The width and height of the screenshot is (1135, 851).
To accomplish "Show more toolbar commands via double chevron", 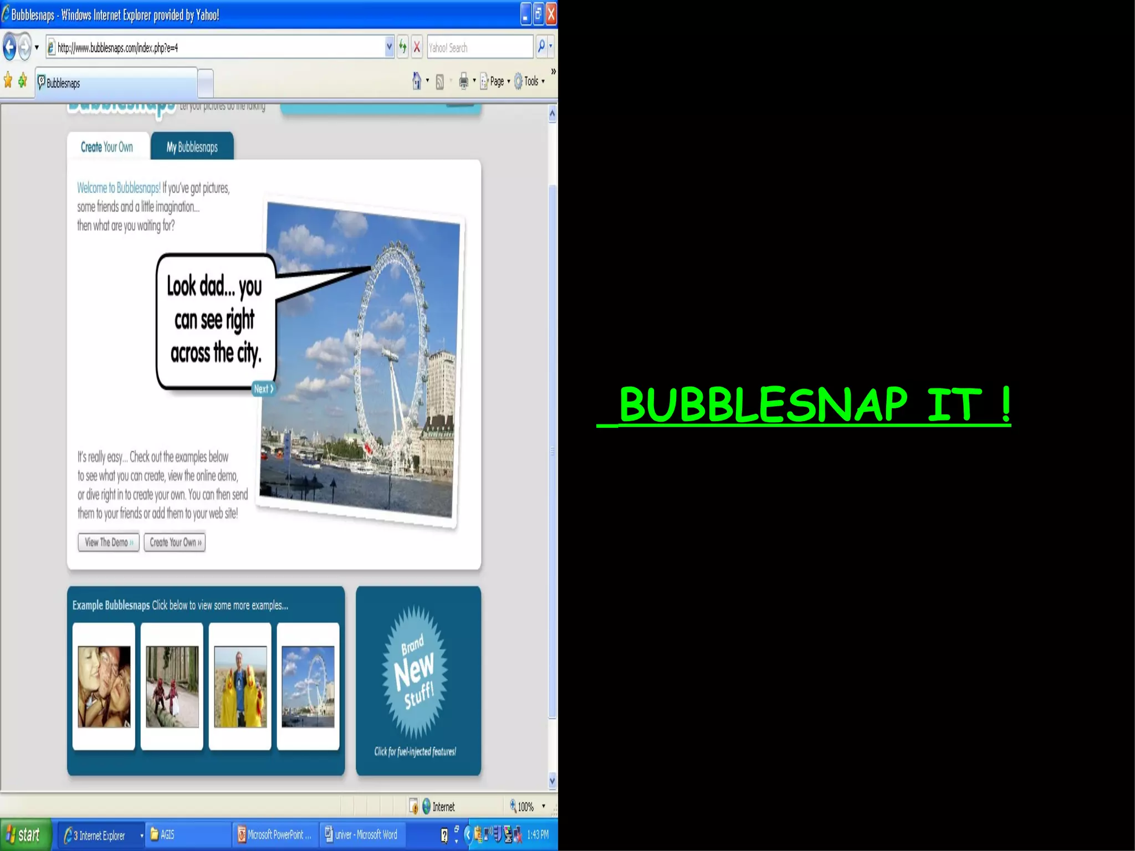I will pos(553,71).
